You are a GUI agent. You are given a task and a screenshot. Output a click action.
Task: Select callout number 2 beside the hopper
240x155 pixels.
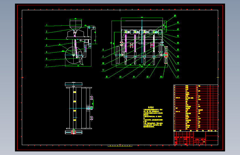tap(47, 32)
